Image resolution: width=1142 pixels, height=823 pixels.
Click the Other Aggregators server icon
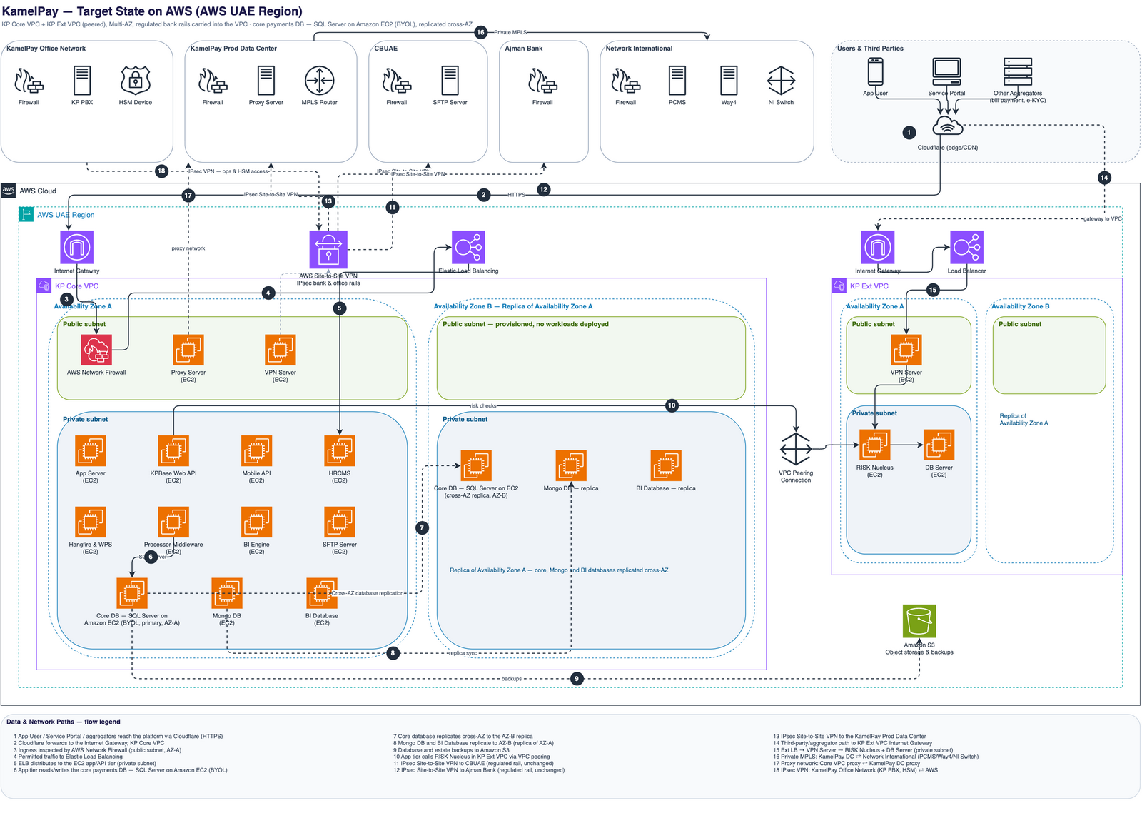(1018, 71)
